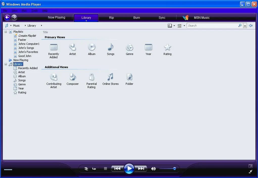The image size is (258, 178).
Task: Open the Songs music note icon
Action: tap(111, 47)
